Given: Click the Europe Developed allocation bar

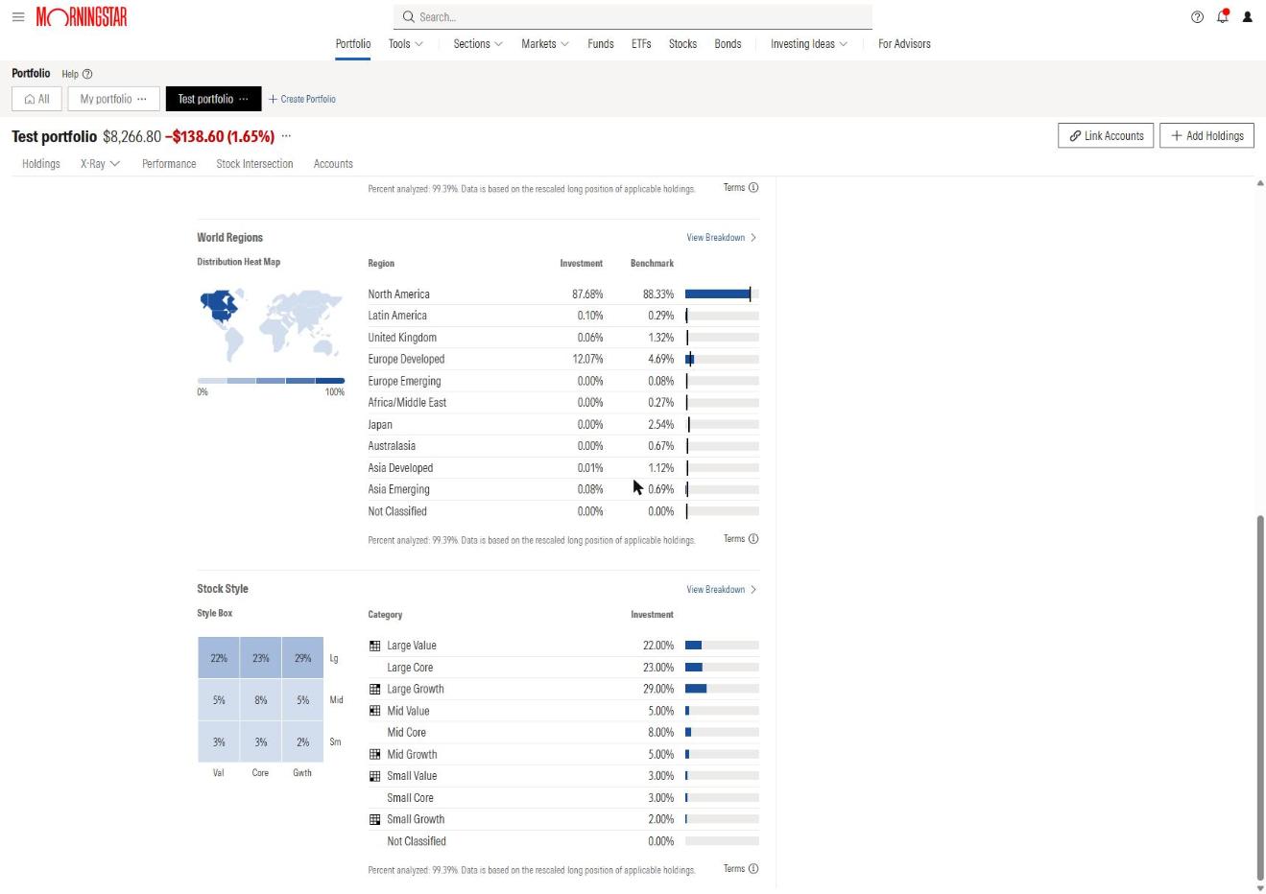Looking at the screenshot, I should click(x=722, y=360).
